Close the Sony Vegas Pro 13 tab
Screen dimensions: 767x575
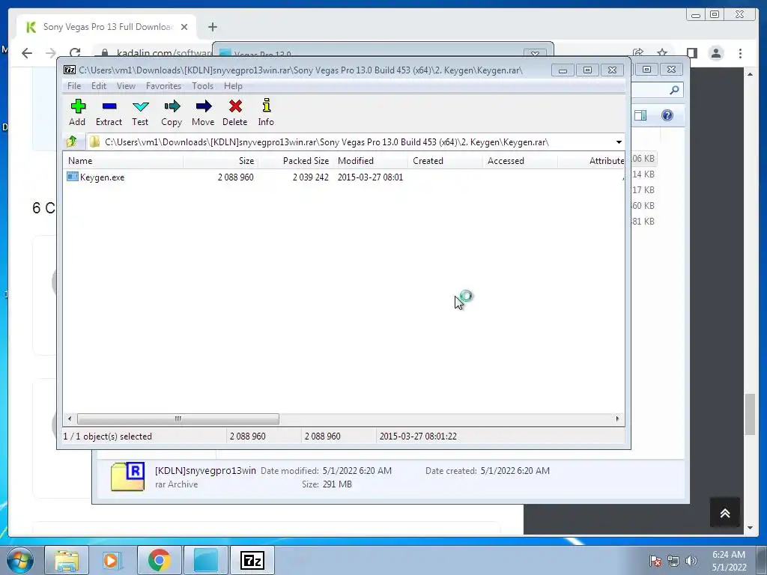[184, 27]
